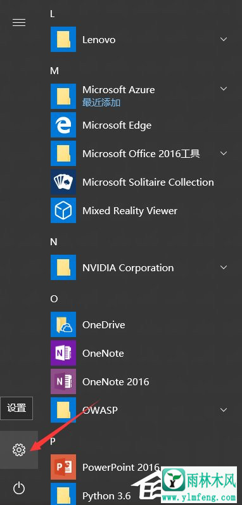The image size is (242, 505).
Task: Expand the NVIDIA Corporation chevron
Action: coord(224,267)
